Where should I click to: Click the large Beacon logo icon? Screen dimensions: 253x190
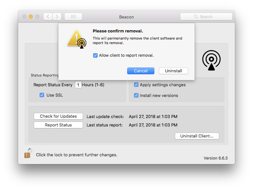point(211,60)
